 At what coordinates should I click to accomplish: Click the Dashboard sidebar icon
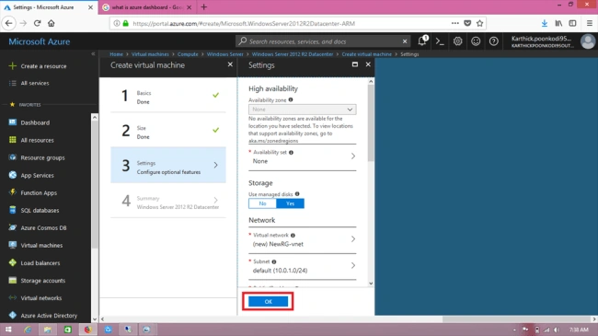13,122
